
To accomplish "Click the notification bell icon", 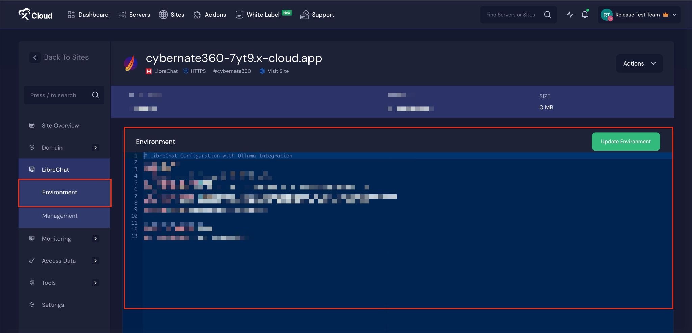I will (x=585, y=15).
